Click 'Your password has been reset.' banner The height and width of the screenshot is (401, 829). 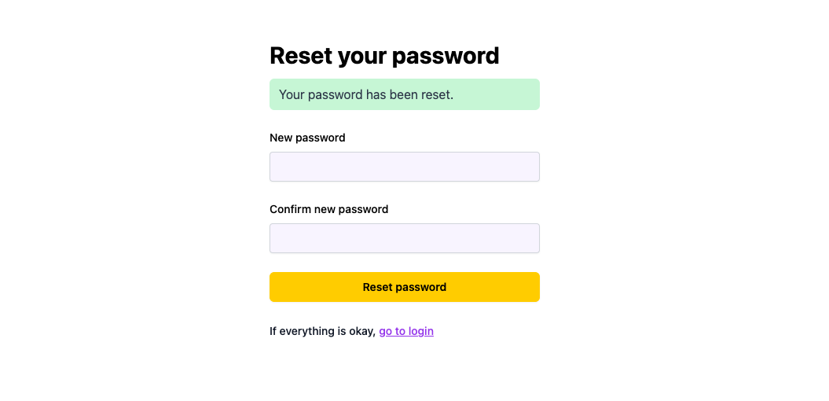pos(366,94)
